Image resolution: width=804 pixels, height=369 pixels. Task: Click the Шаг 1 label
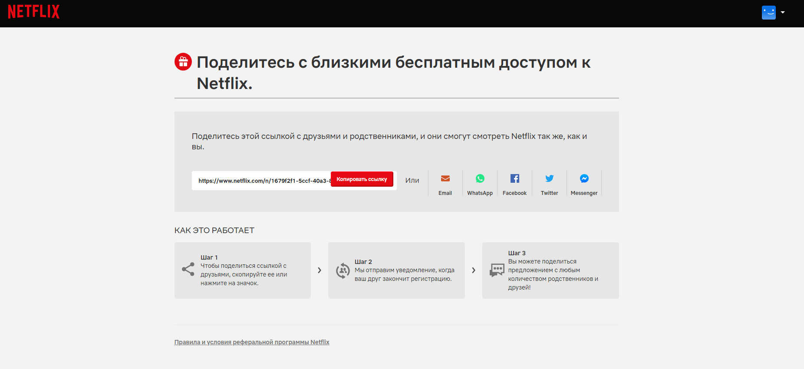click(209, 257)
